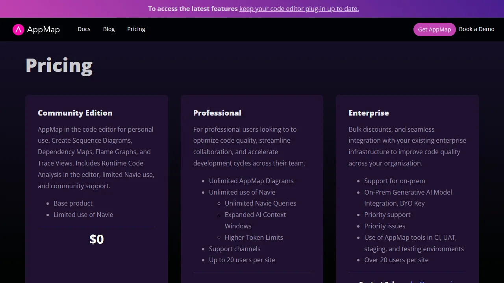The height and width of the screenshot is (283, 504).
Task: Click the Community Edition card title
Action: coord(75,113)
